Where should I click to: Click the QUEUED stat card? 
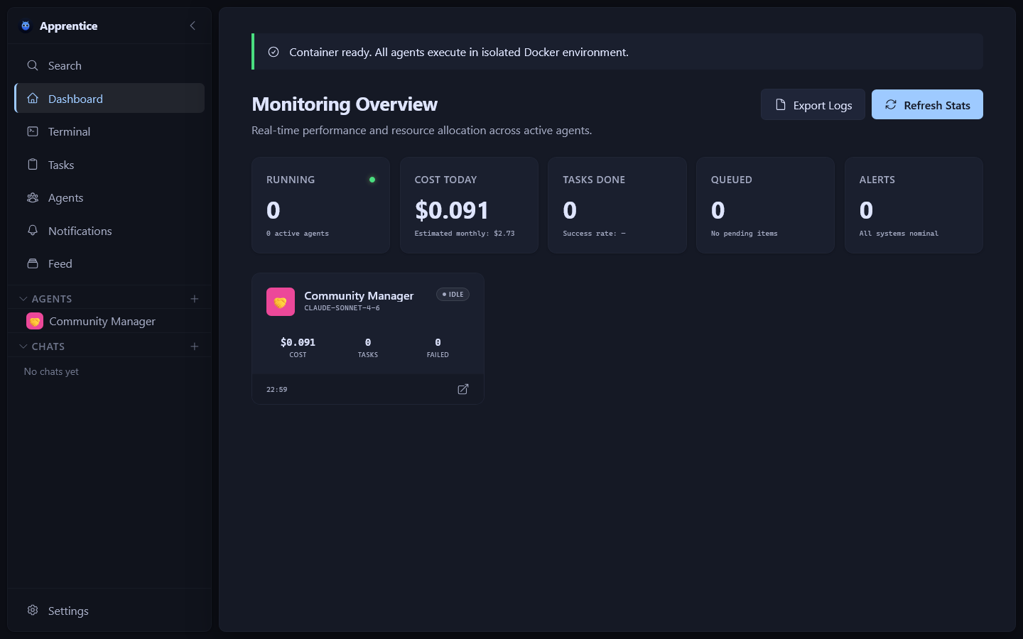(765, 205)
